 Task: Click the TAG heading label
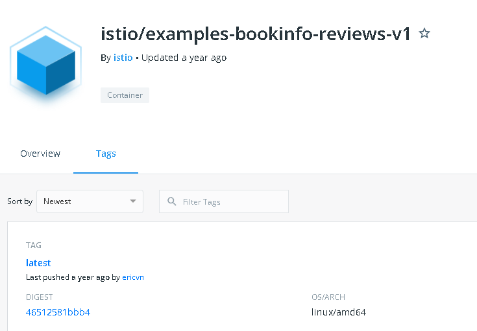[34, 245]
